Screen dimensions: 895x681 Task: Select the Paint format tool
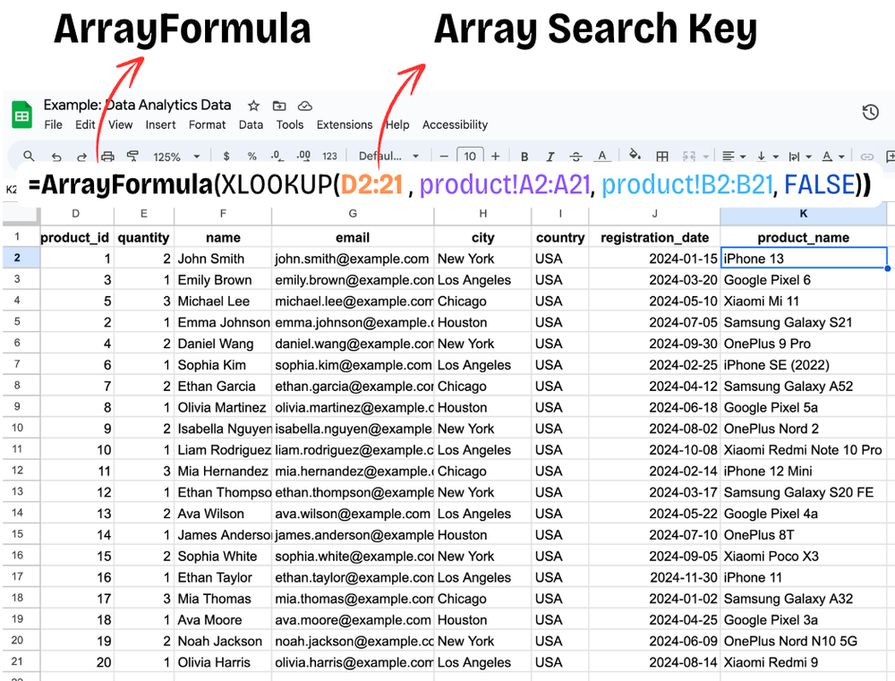pyautogui.click(x=134, y=155)
